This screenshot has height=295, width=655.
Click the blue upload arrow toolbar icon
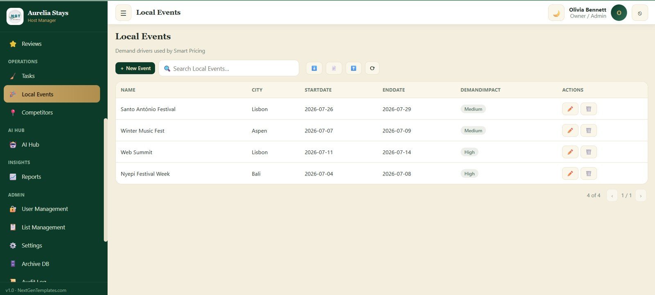[353, 68]
